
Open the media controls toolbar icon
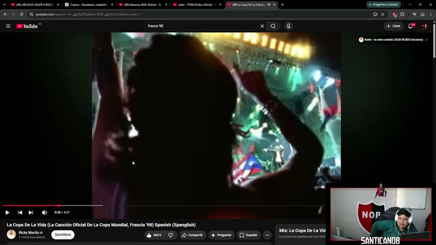pos(414,14)
